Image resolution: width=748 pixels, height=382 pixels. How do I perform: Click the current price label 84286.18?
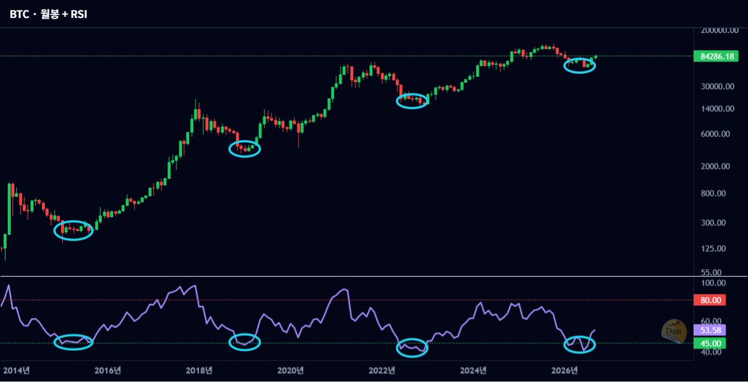point(717,56)
